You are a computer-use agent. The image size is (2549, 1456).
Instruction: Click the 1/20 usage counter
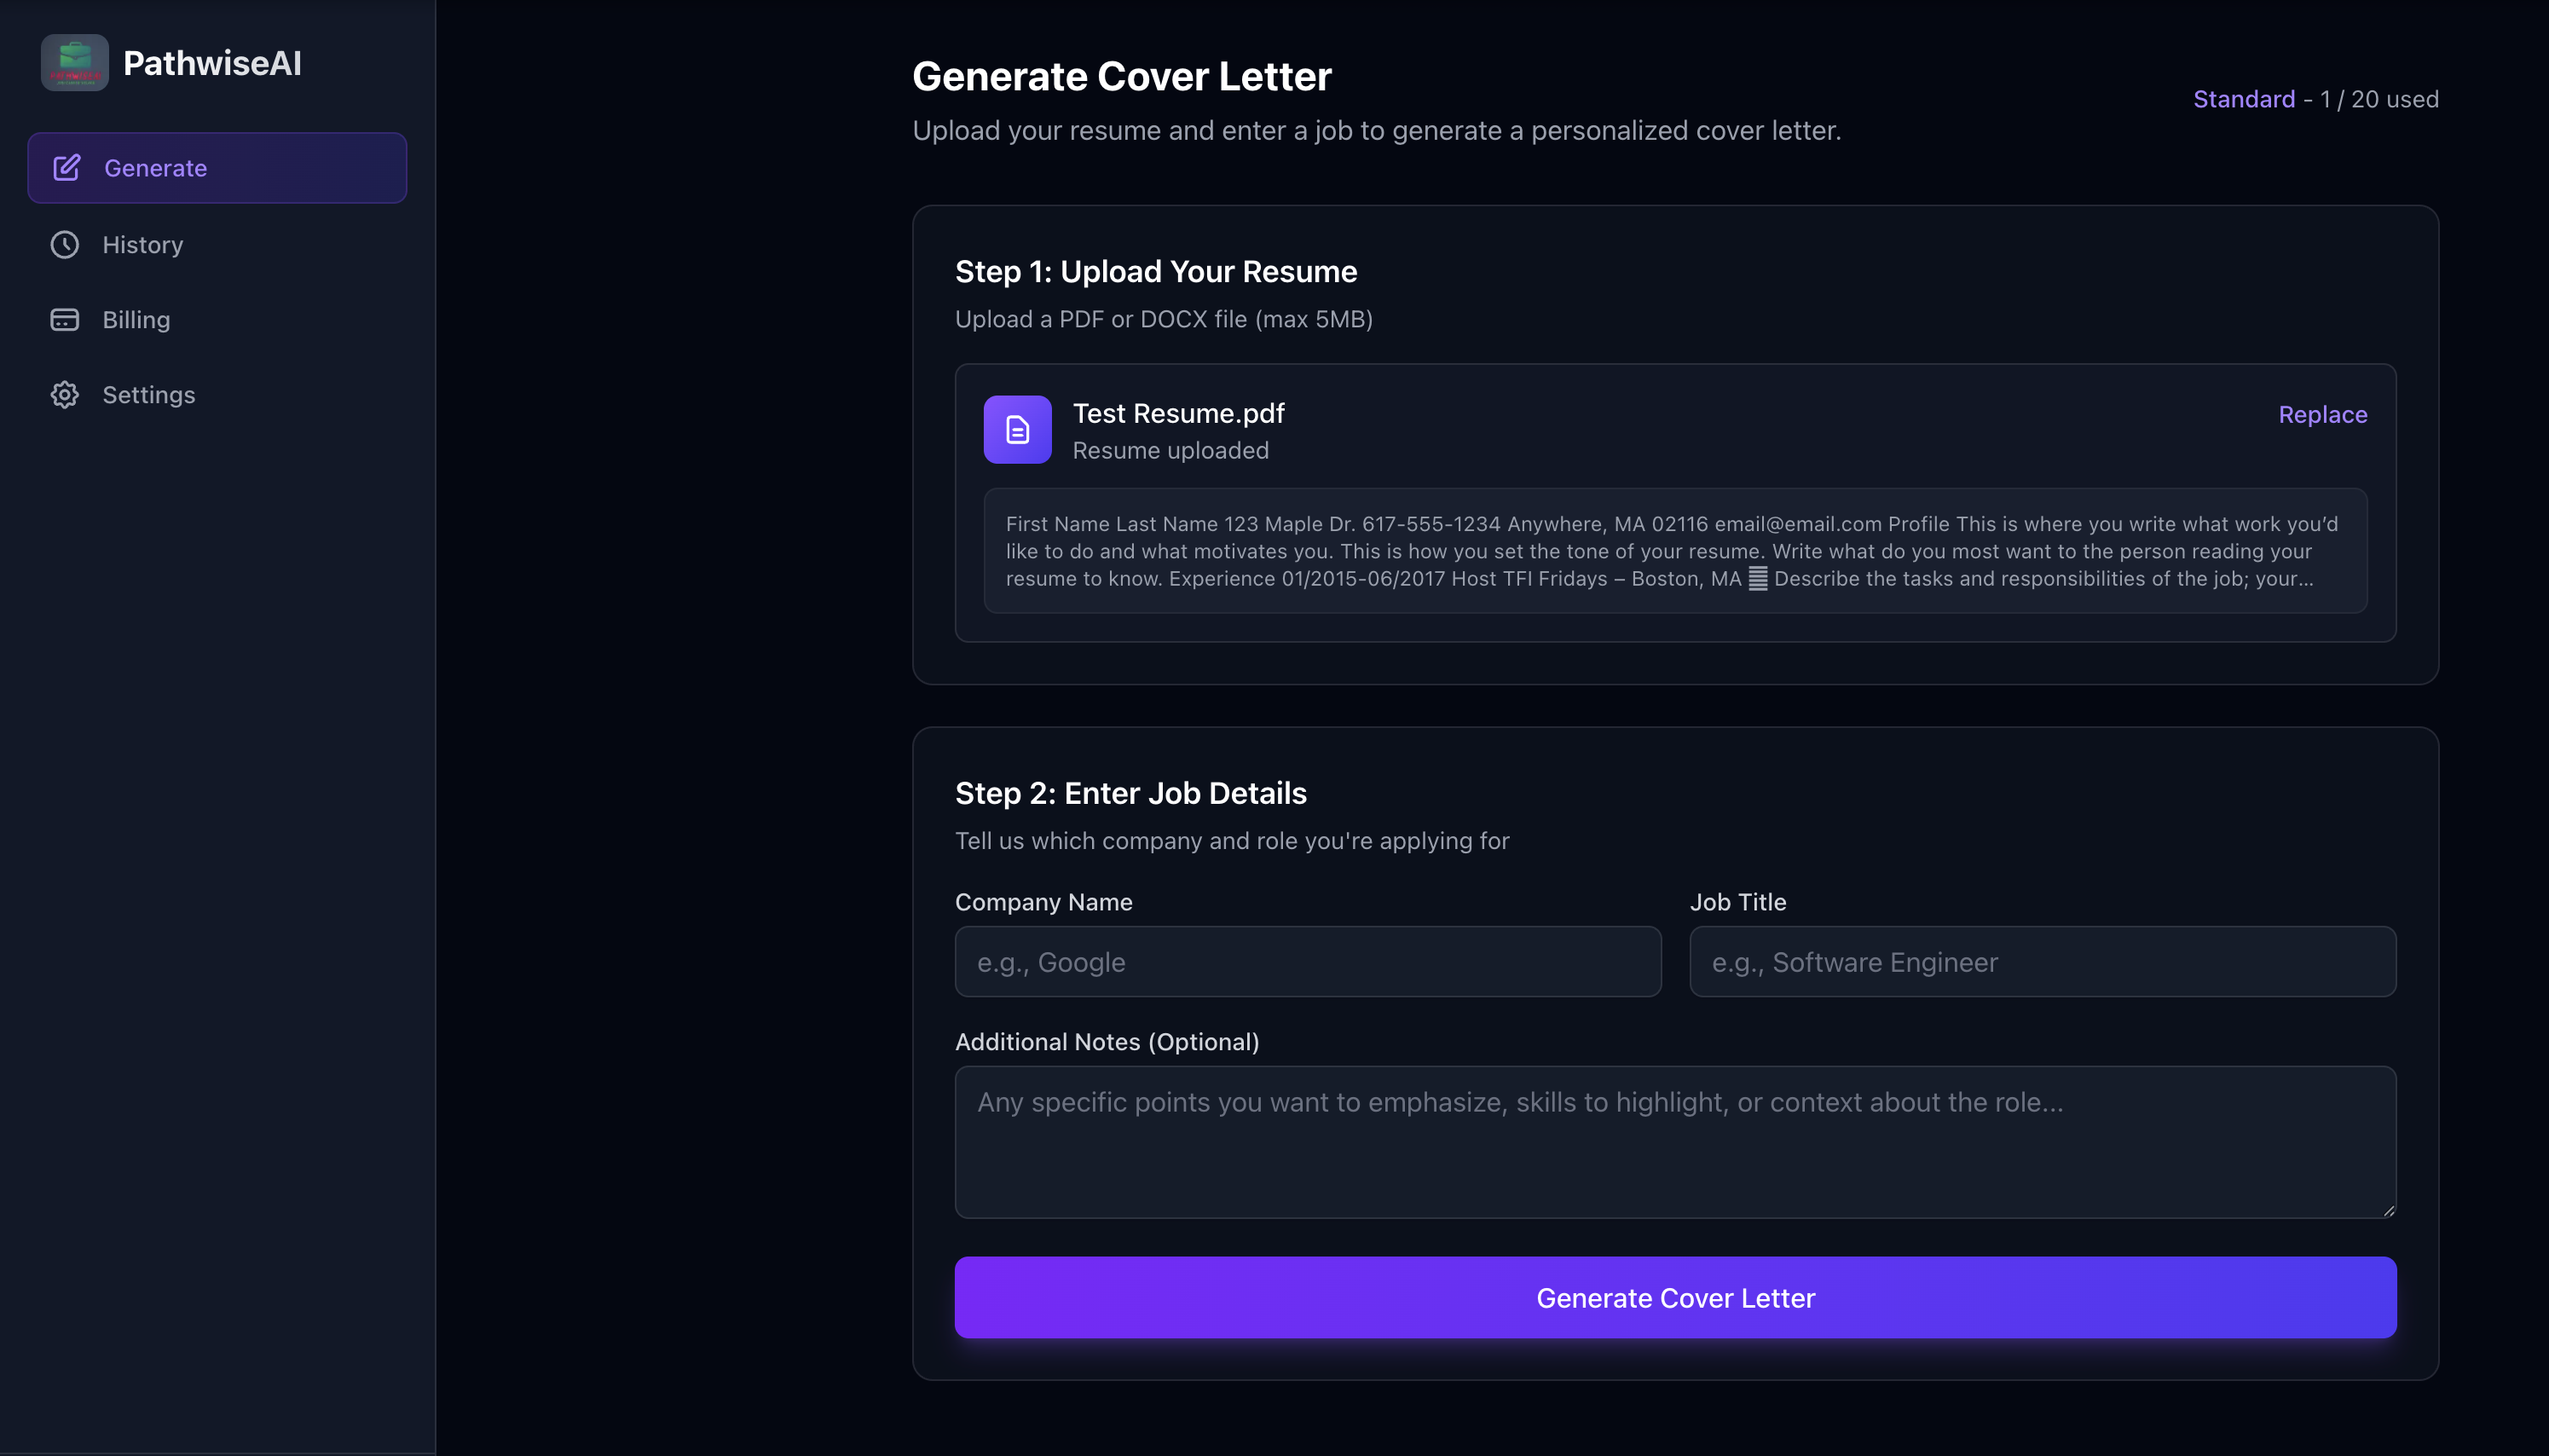coord(2379,98)
